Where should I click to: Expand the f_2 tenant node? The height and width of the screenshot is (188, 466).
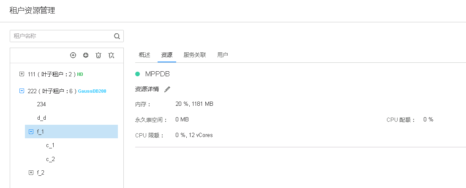[31, 172]
